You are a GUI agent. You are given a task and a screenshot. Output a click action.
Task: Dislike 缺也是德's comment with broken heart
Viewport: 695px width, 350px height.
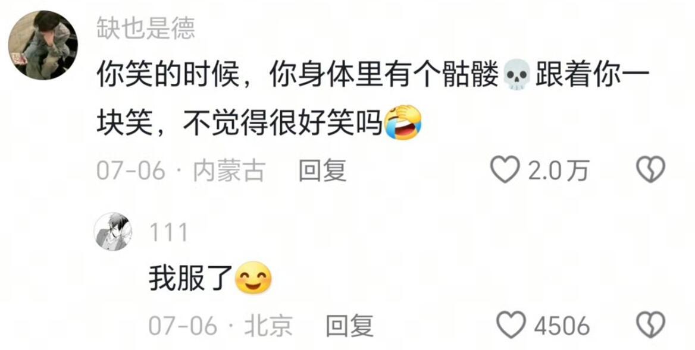(650, 170)
